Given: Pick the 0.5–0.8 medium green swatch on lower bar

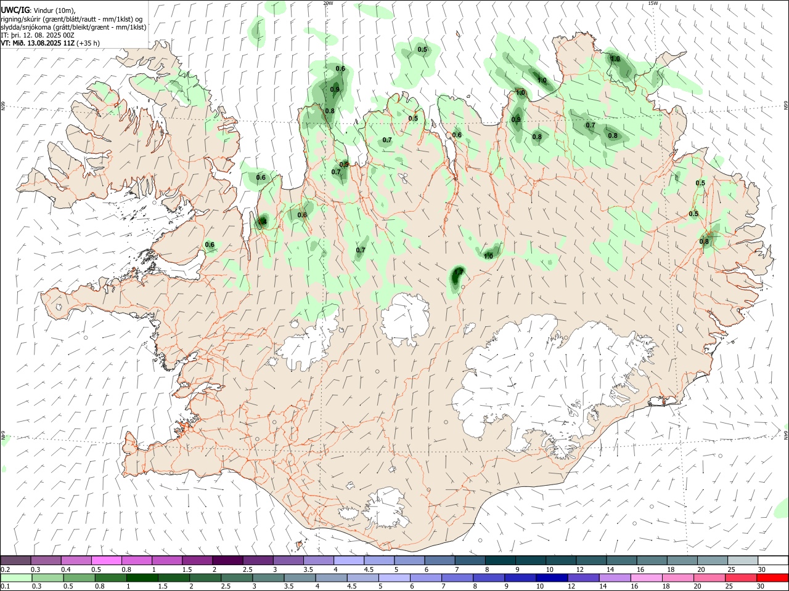Looking at the screenshot, I should (x=79, y=577).
